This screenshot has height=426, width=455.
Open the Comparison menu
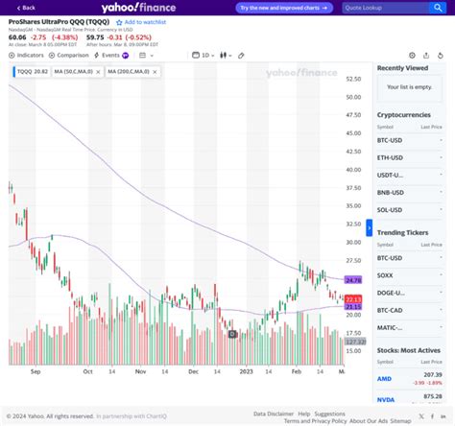coord(69,56)
